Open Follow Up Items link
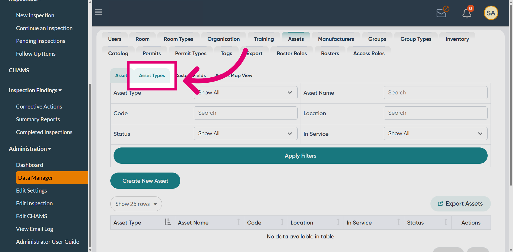513x252 pixels. coord(36,54)
